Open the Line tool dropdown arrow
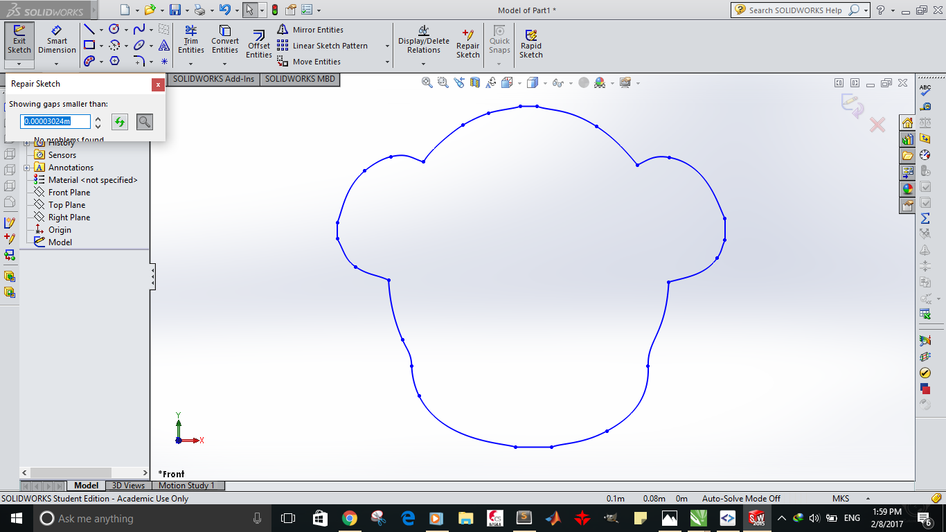Screen dimensions: 946x532 tap(101, 30)
